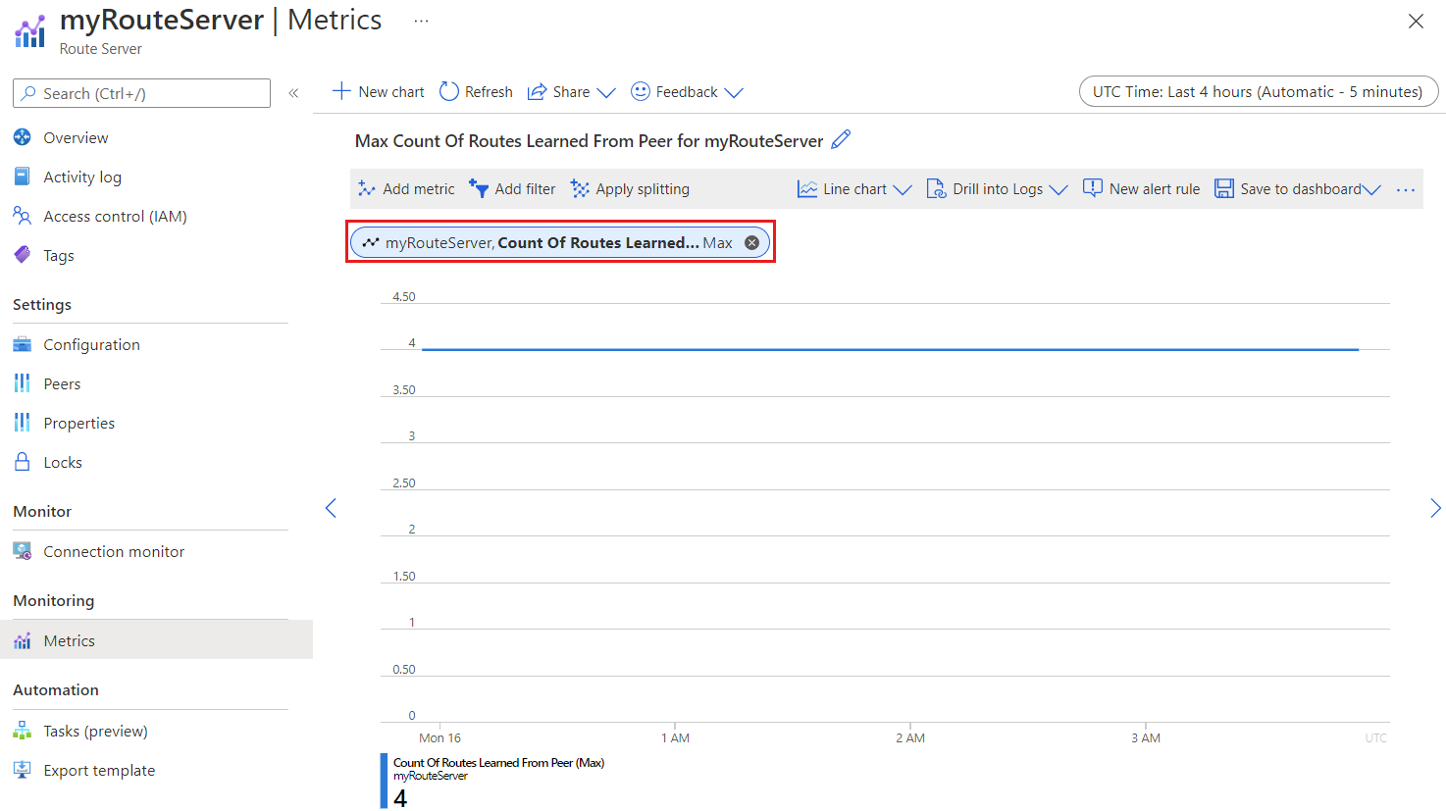
Task: Open the Connection monitor page
Action: point(114,551)
